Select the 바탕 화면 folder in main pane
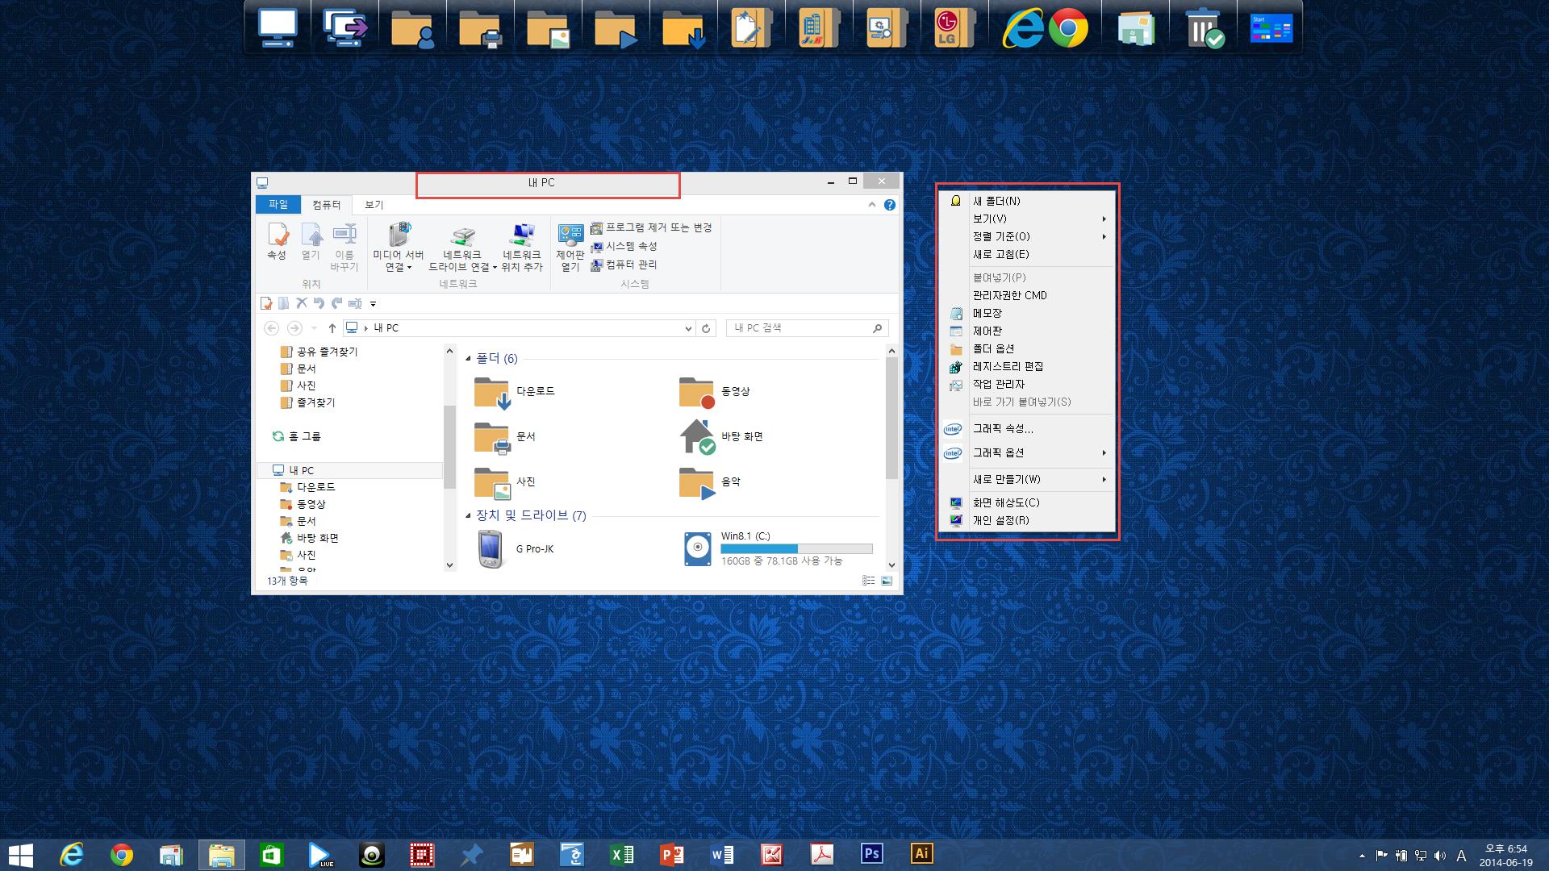The width and height of the screenshot is (1549, 871). click(721, 436)
